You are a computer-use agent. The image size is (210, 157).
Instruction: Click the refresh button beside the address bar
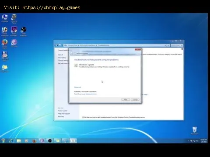(x=168, y=45)
